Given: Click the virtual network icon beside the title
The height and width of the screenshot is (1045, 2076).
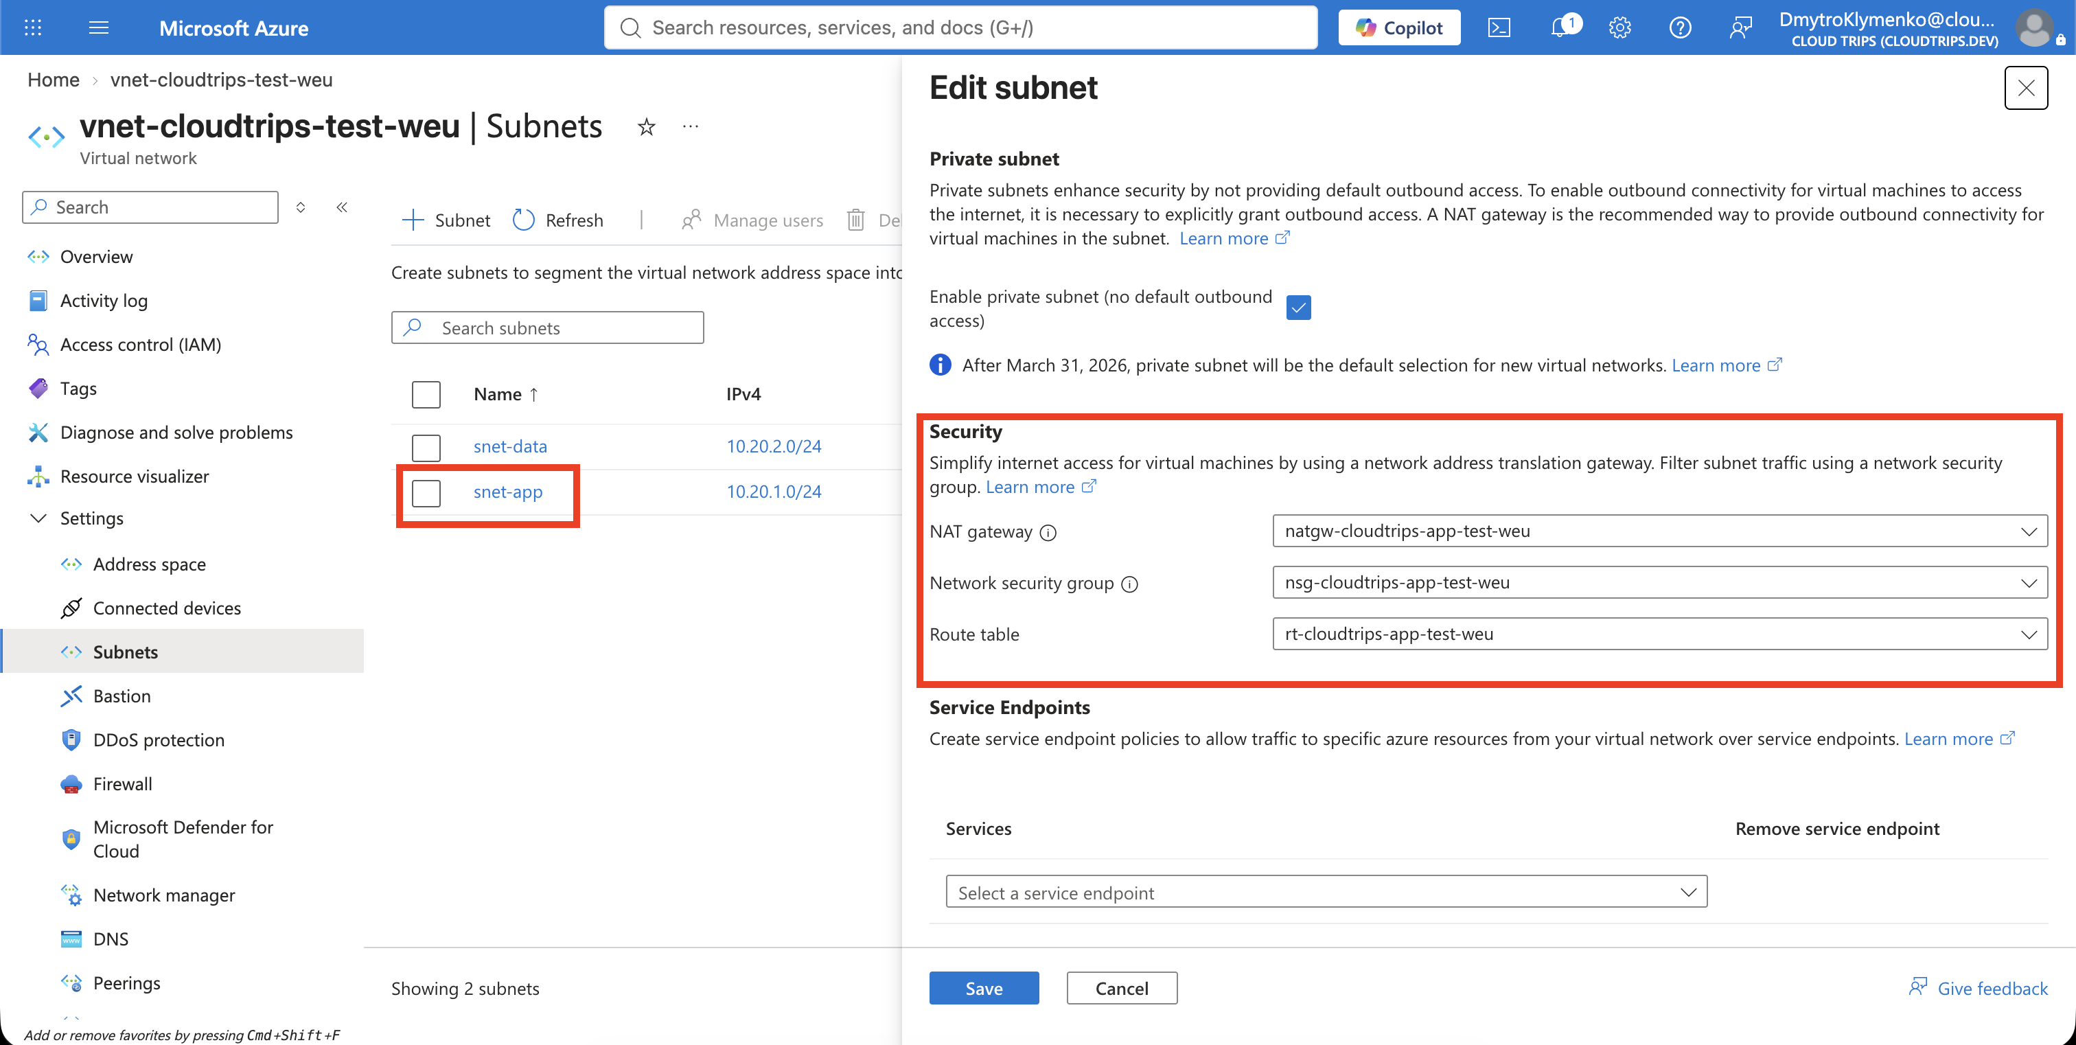Looking at the screenshot, I should pos(46,137).
